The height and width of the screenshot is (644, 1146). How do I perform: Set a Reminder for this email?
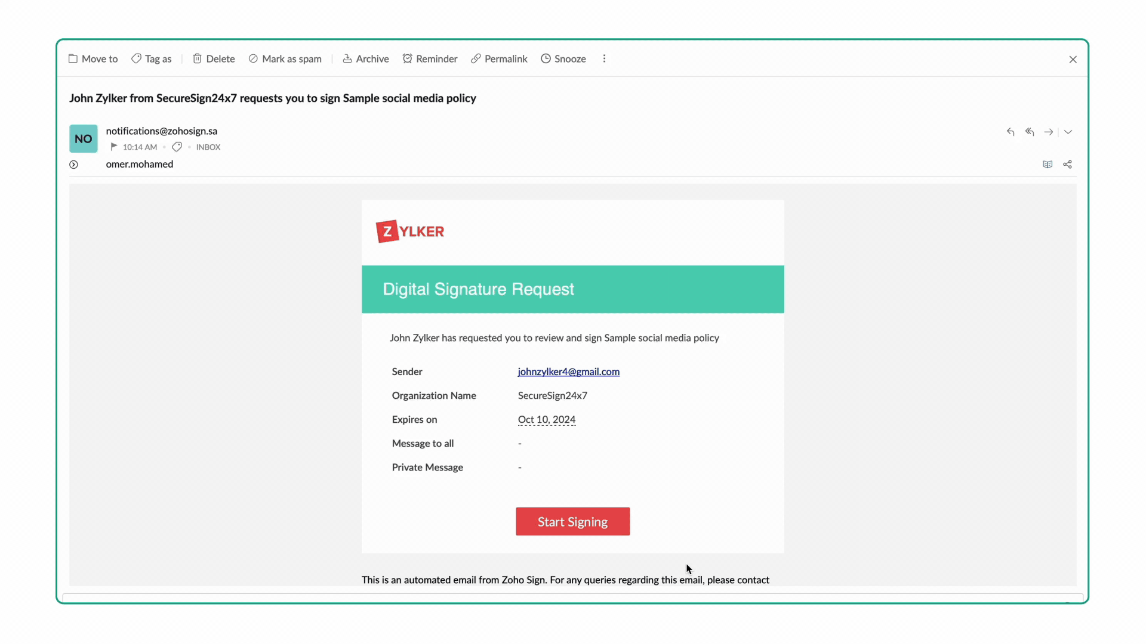click(x=430, y=58)
